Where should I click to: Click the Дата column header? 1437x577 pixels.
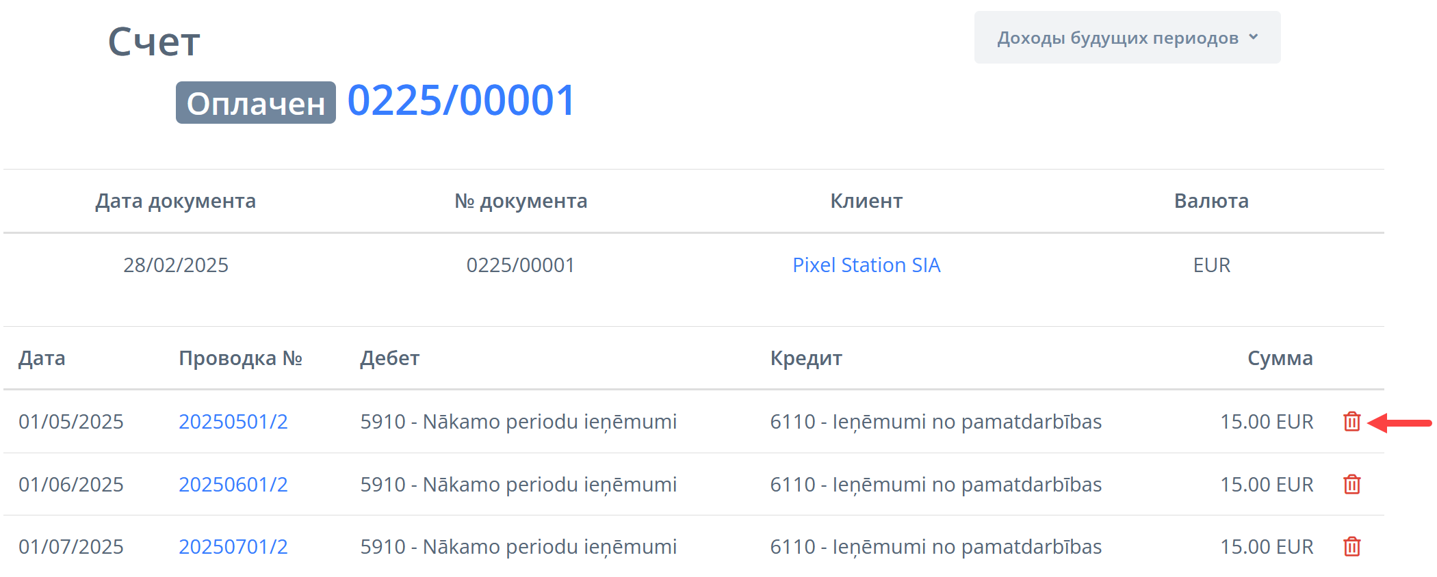[x=42, y=358]
